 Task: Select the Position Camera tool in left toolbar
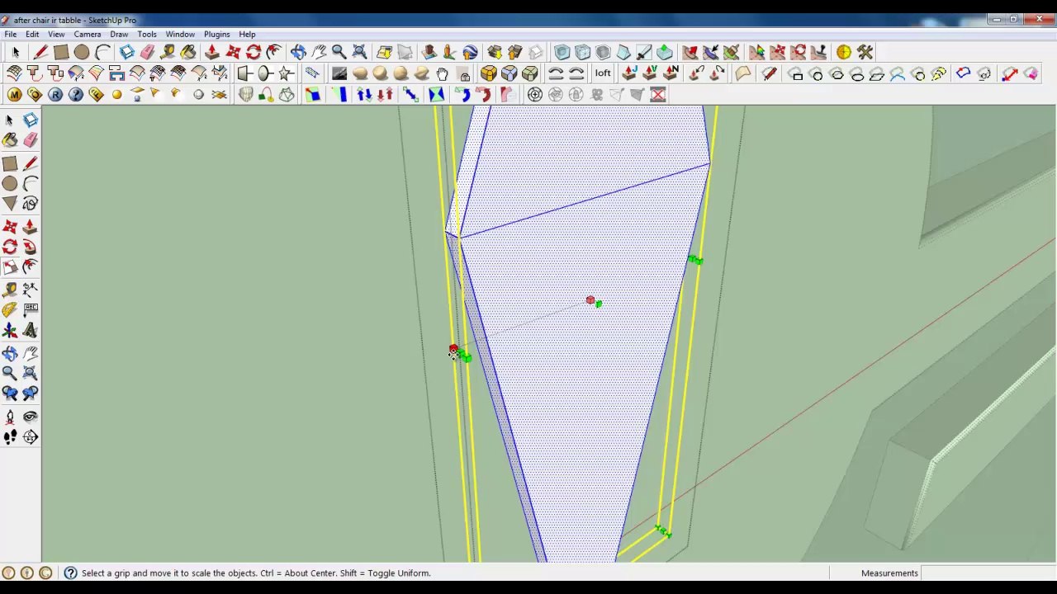10,417
